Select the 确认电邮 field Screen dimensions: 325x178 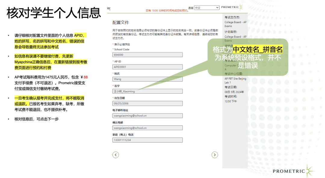pyautogui.click(x=147, y=128)
